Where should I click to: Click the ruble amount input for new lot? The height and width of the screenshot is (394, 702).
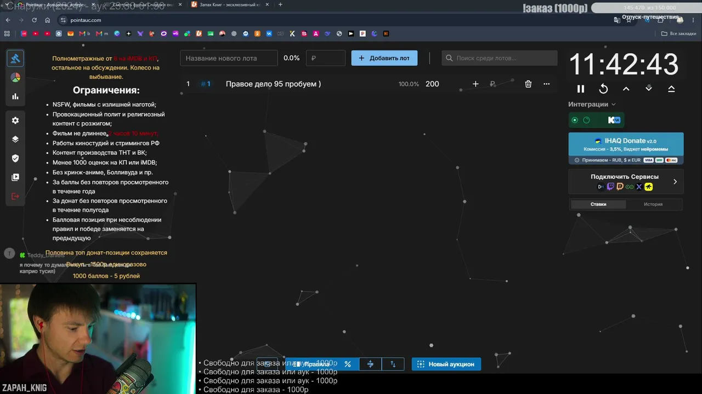(325, 58)
